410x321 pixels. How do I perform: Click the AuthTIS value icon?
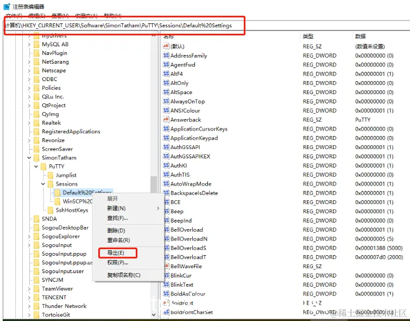pyautogui.click(x=166, y=175)
